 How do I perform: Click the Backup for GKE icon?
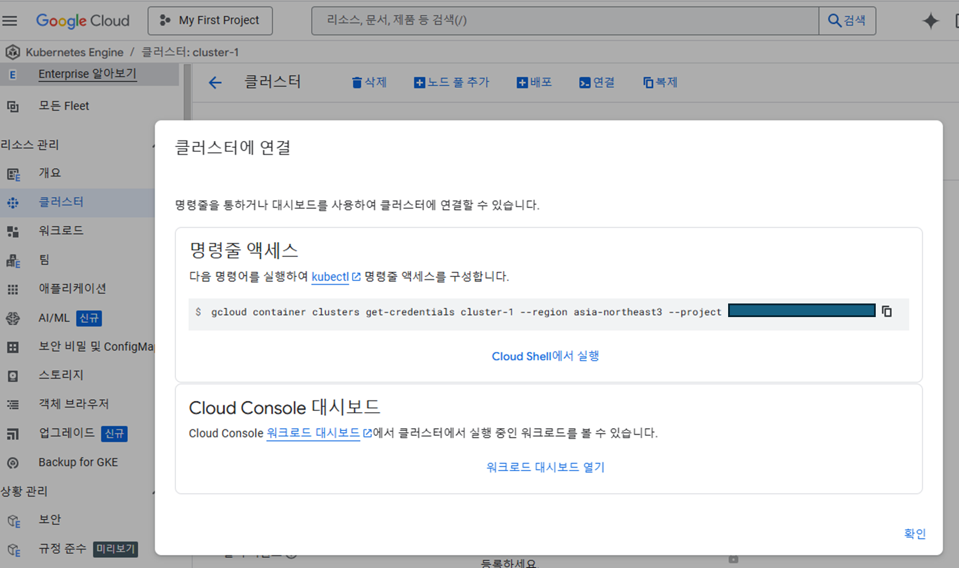pos(12,463)
